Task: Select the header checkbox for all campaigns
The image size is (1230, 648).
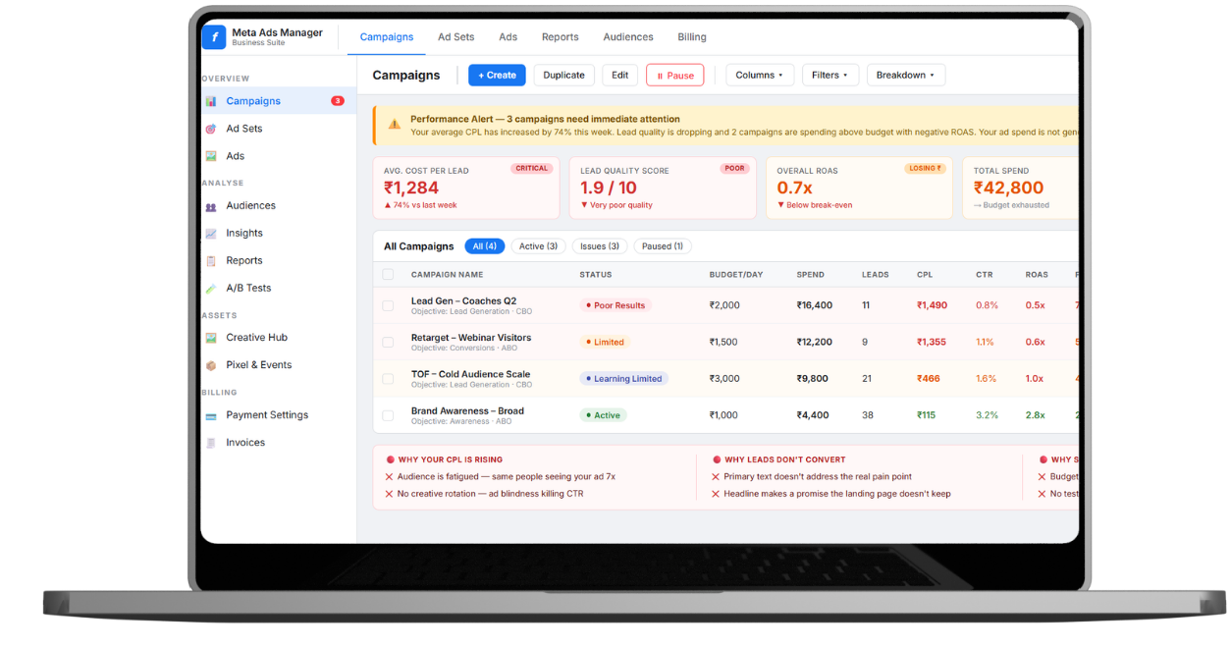Action: (388, 275)
